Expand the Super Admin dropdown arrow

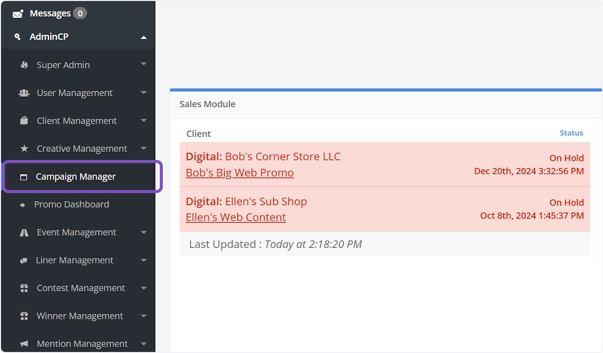tap(144, 65)
